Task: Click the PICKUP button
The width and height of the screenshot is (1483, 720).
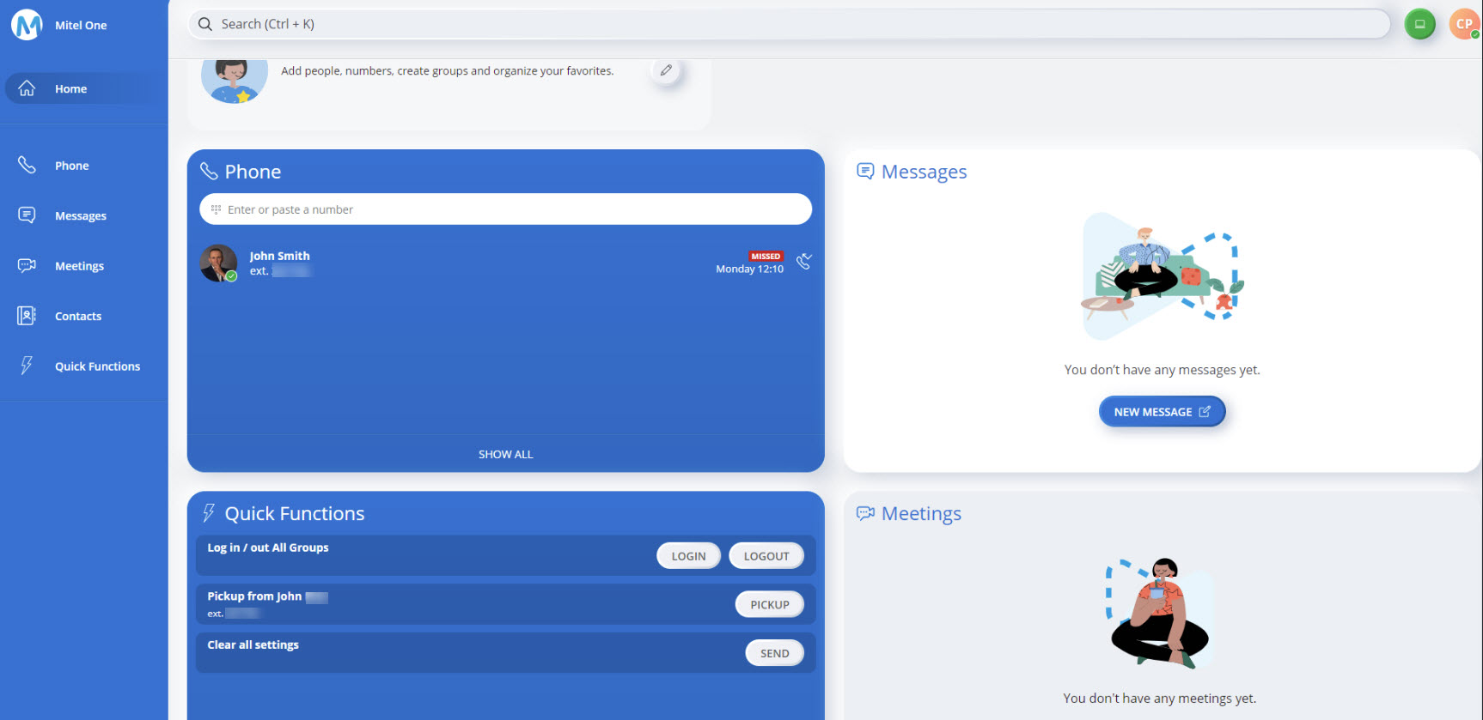Action: point(769,604)
